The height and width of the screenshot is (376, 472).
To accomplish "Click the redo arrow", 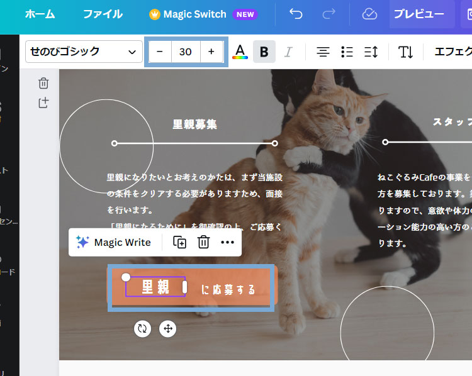I will point(329,14).
